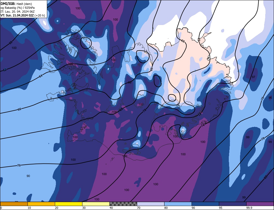Click the "95" legend scale label
The image size is (274, 210).
coord(221,208)
